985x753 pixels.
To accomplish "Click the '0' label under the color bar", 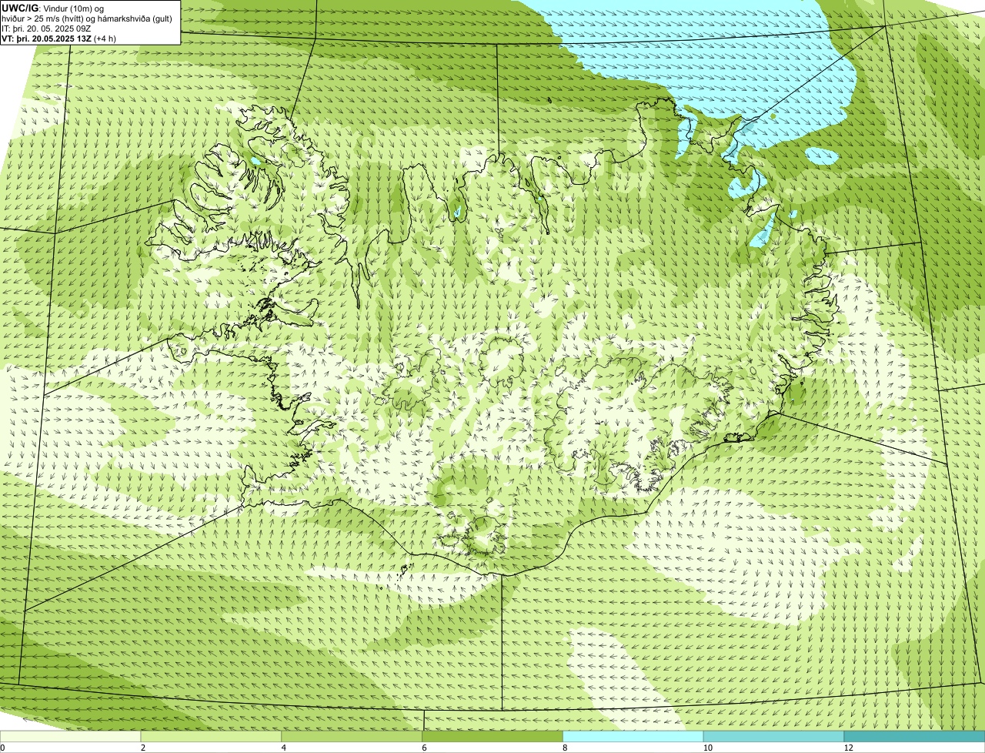I will pos(2,748).
